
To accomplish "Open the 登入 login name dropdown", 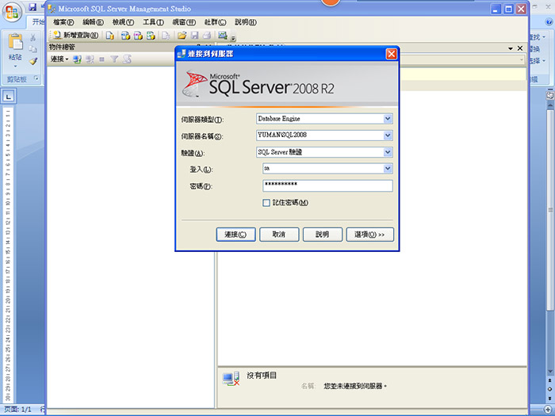I will 388,169.
